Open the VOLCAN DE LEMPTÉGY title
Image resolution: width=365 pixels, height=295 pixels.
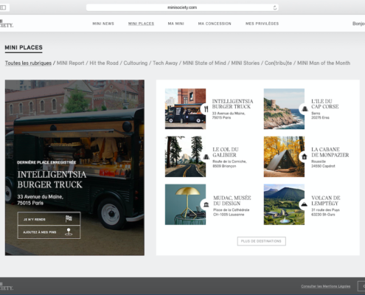point(326,201)
